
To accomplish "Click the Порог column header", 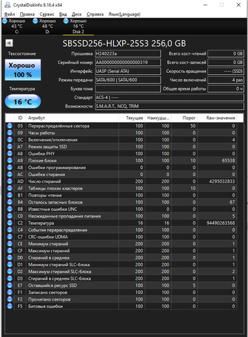I will point(185,118).
